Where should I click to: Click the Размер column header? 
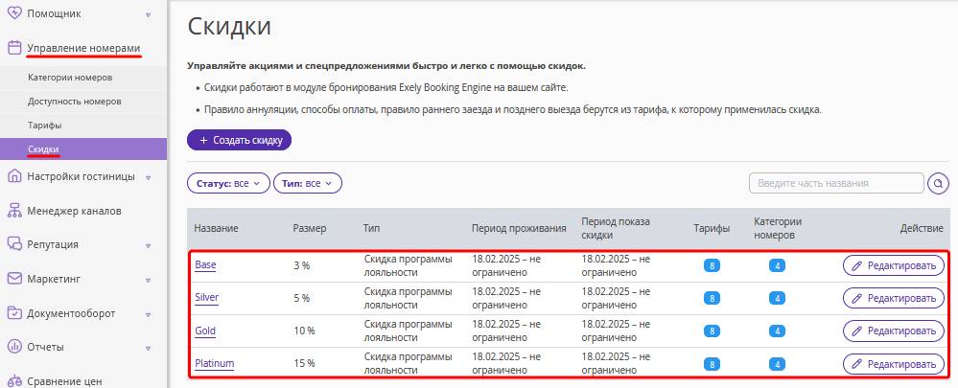point(310,228)
